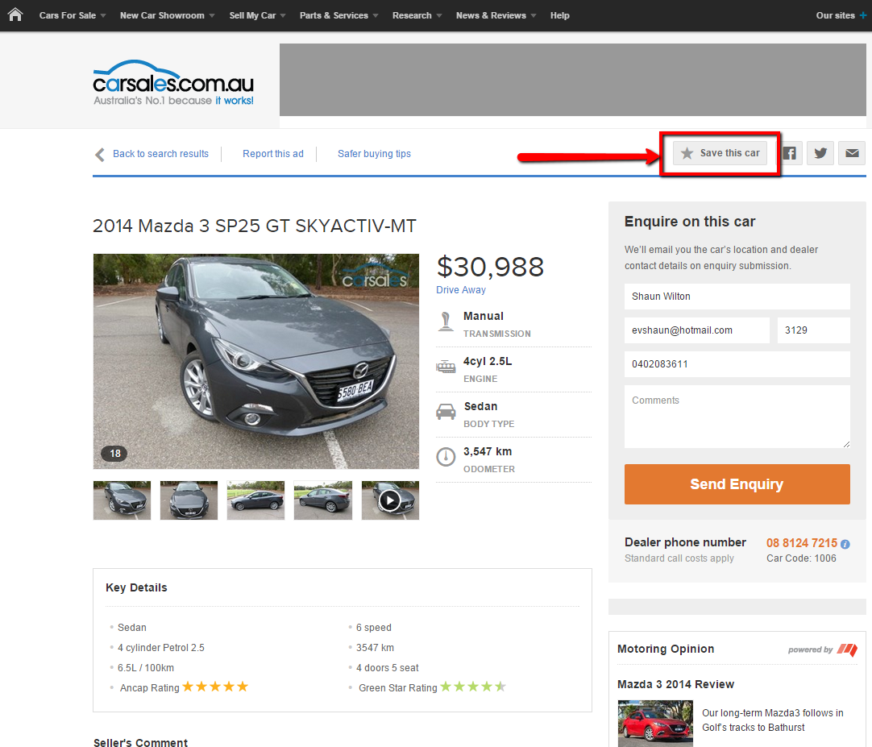The height and width of the screenshot is (747, 872).
Task: Click Car Code: 1006 text
Action: pos(801,558)
